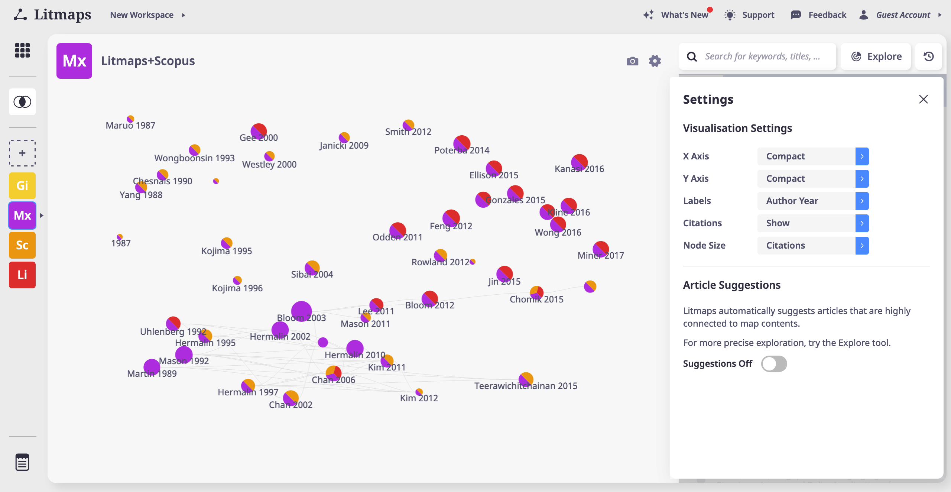Enable article suggestions with the toggle
Screen dimensions: 951x492
(774, 363)
